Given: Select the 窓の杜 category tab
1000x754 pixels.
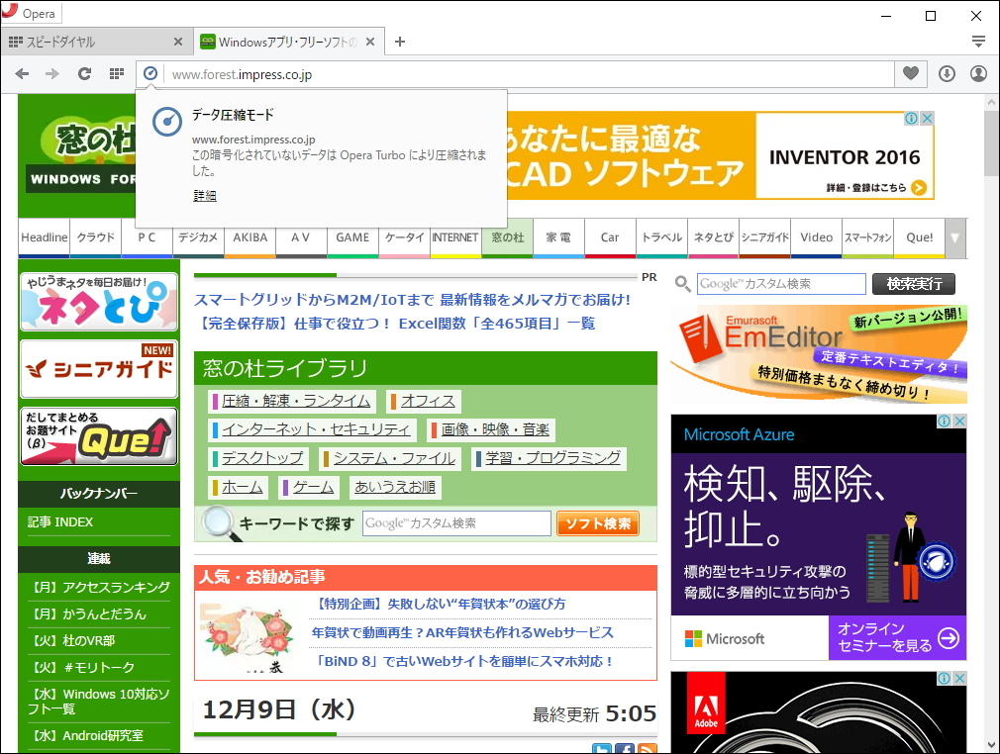Looking at the screenshot, I should pyautogui.click(x=507, y=237).
